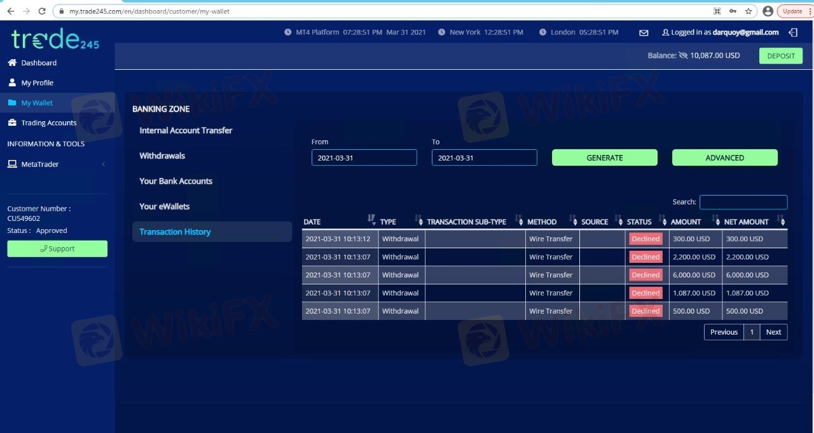Toggle balance visibility eye icon
Screen dimensions: 814x433
(684, 56)
